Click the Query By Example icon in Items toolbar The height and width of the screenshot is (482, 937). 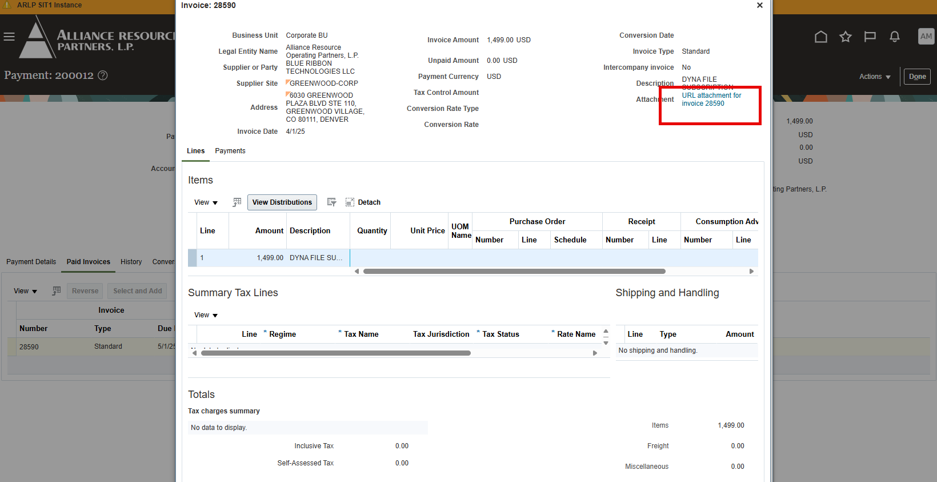[237, 202]
